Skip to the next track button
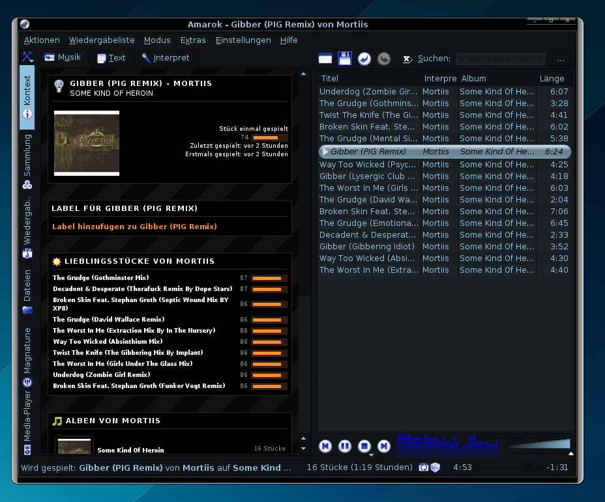605x502 pixels. pyautogui.click(x=383, y=446)
